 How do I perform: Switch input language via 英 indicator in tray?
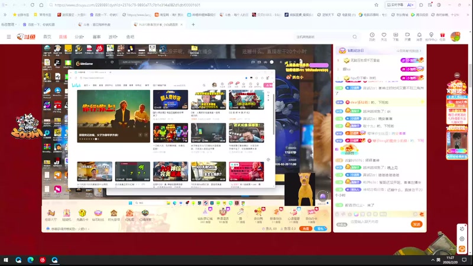point(438,259)
